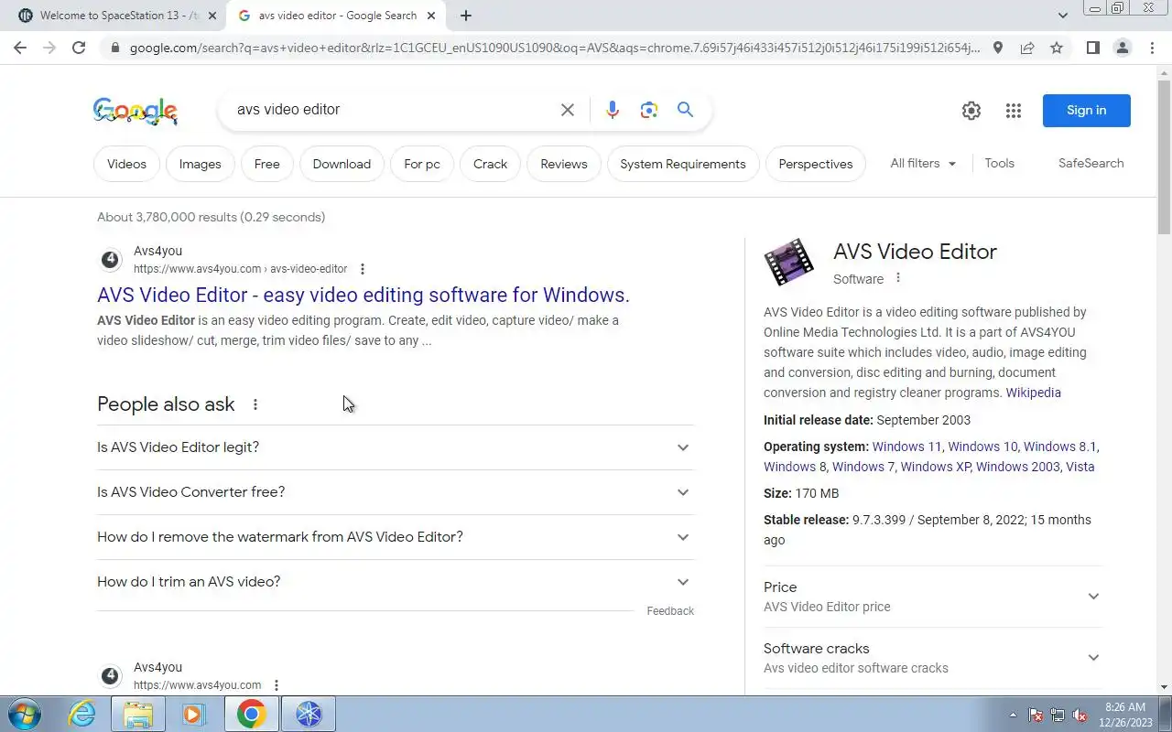Screen dimensions: 1172x732
Task: Open options dots next to Software label
Action: pyautogui.click(x=898, y=278)
